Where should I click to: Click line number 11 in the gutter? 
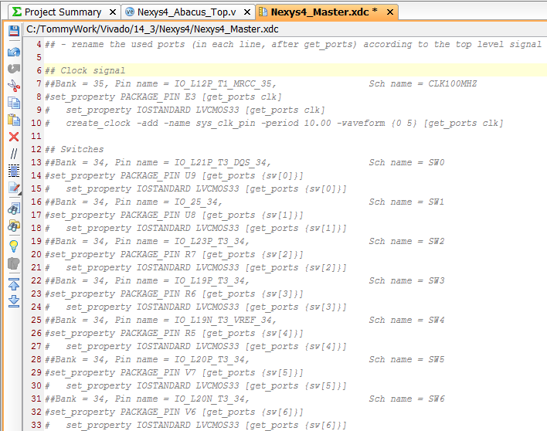(x=36, y=136)
